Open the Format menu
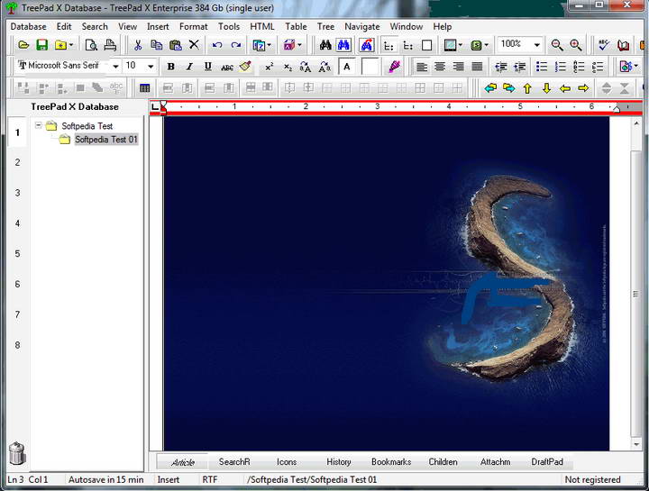Viewport: 649px width, 491px height. [193, 26]
